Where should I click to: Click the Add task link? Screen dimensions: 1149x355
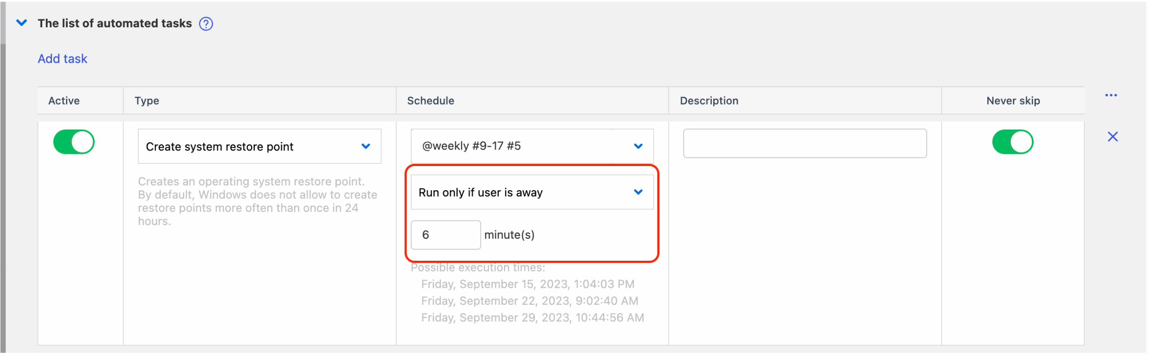pos(62,59)
